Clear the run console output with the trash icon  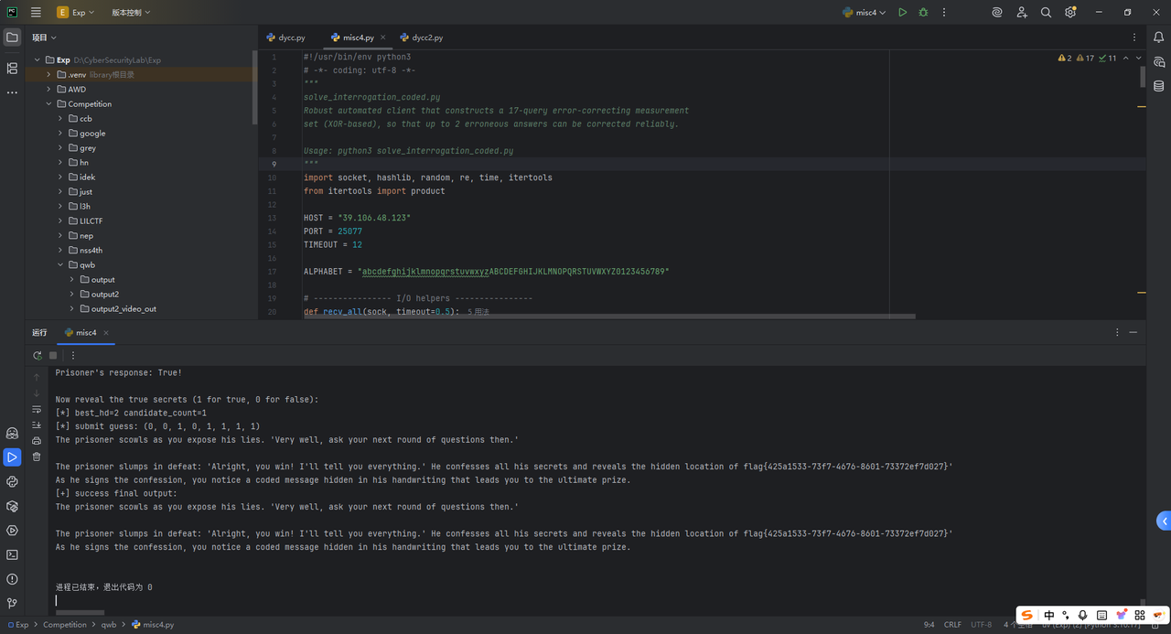coord(37,457)
